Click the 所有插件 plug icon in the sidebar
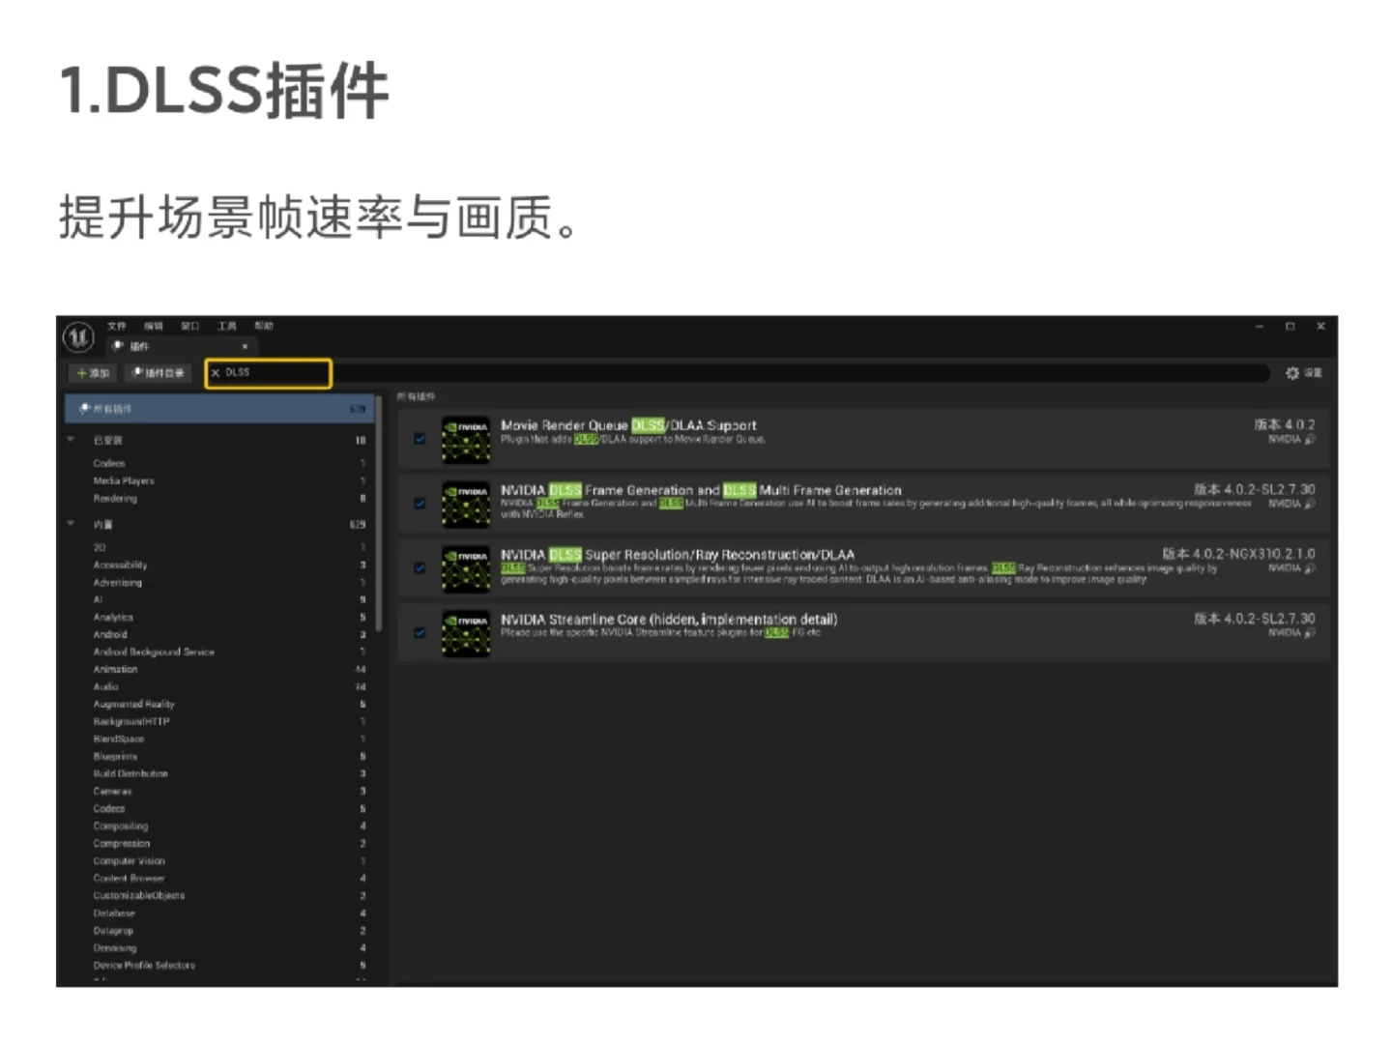Screen dimensions: 1392x1044 click(x=85, y=408)
